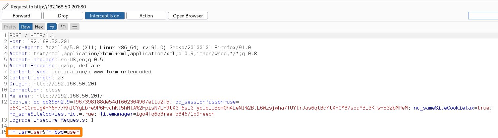This screenshot has width=498, height=138.
Task: Open the Action menu
Action: (146, 16)
